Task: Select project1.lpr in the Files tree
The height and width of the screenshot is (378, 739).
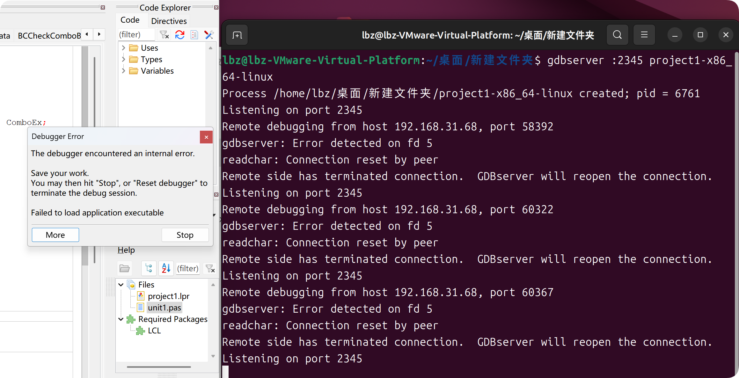Action: click(168, 296)
